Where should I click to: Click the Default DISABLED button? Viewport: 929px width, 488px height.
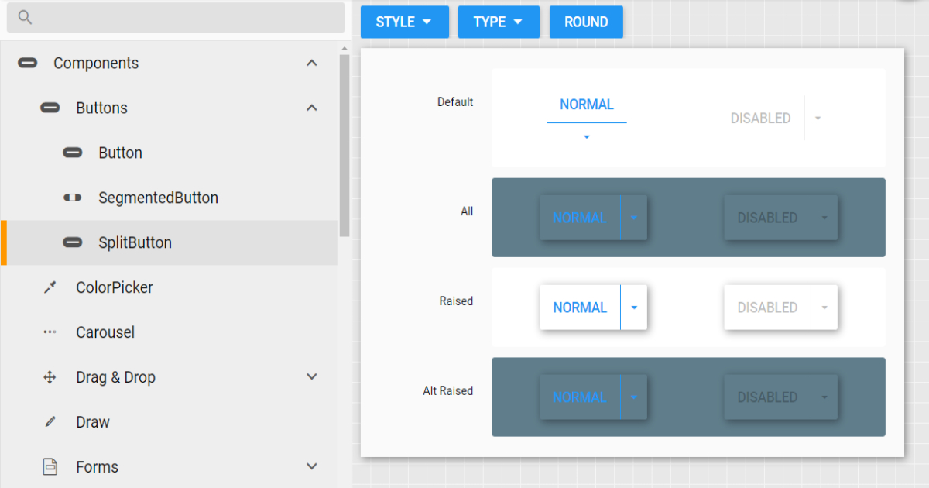point(761,119)
